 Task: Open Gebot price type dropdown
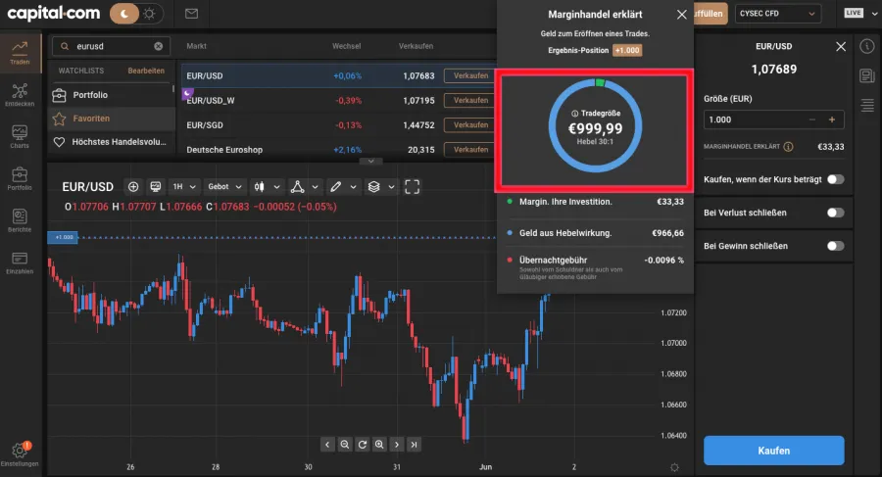[x=224, y=187]
